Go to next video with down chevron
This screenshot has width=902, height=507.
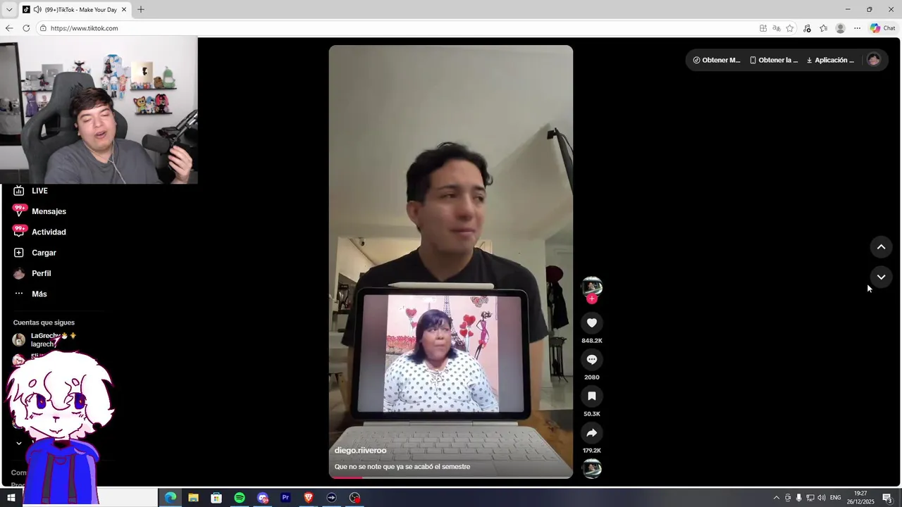pos(881,277)
